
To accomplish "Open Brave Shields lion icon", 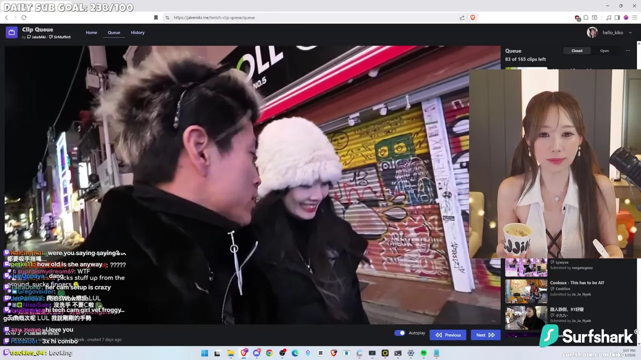I will point(473,17).
